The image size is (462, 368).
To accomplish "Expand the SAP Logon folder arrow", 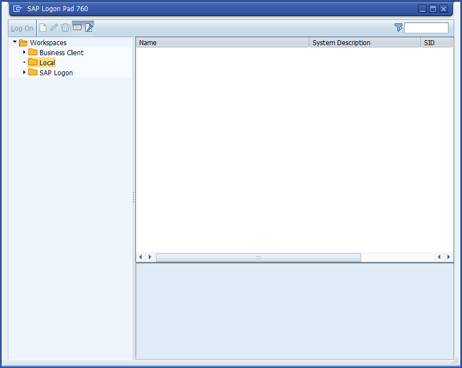I will click(24, 72).
